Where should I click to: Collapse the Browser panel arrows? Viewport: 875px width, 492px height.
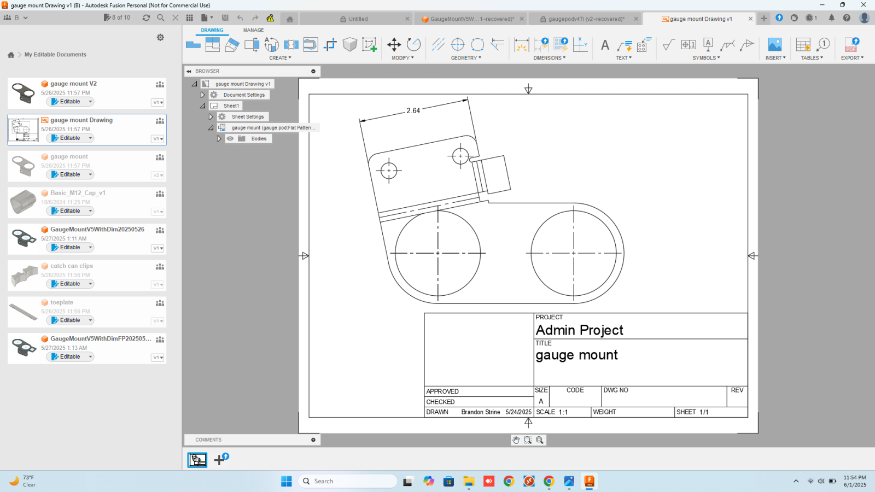[x=189, y=71]
